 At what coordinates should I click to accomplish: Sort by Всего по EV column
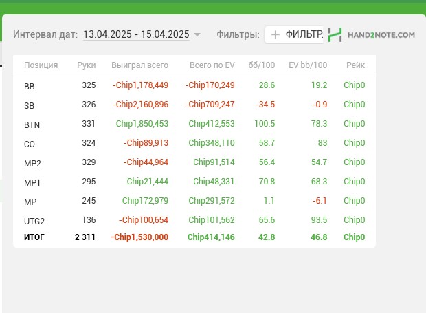pyautogui.click(x=212, y=65)
